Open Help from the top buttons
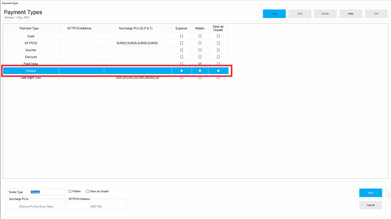 coord(351,14)
